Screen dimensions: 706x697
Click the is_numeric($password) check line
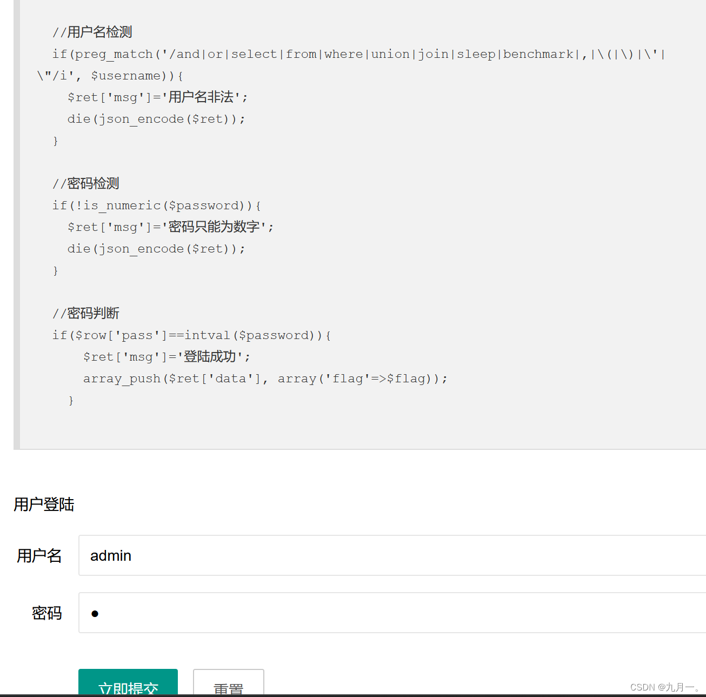(157, 205)
